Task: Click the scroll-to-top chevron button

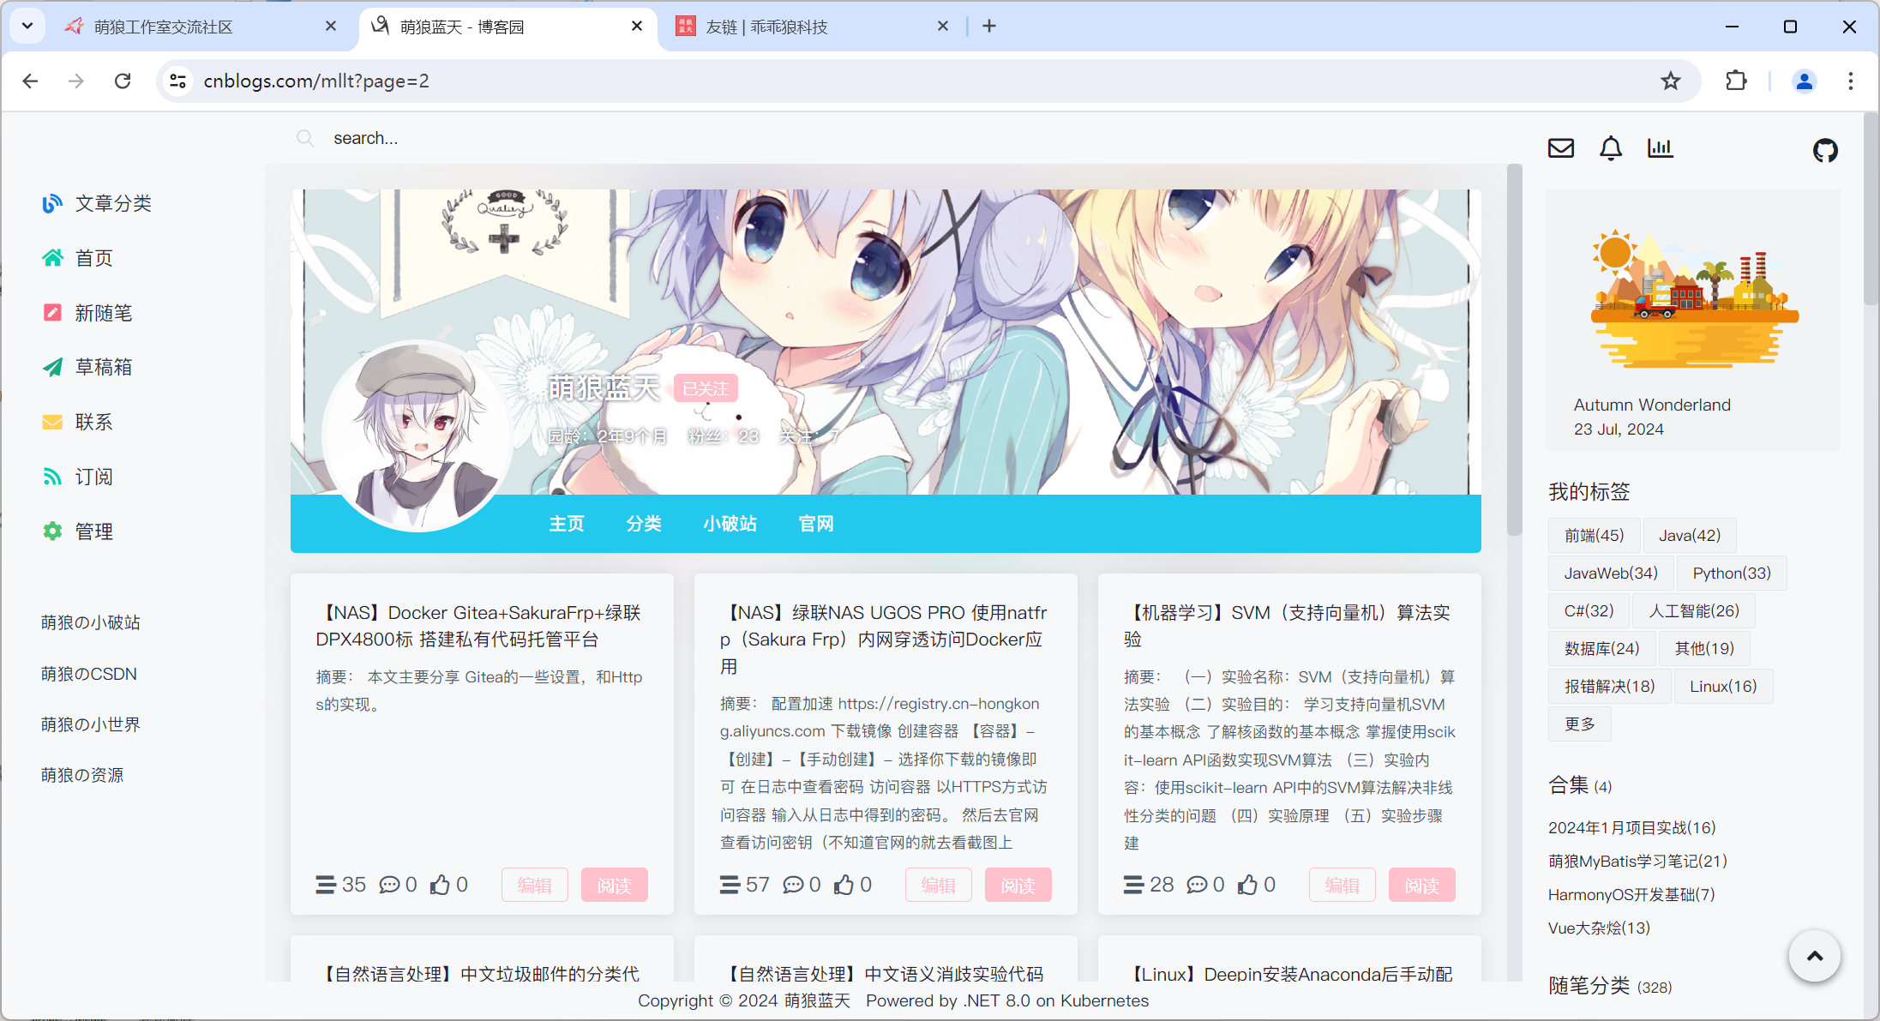Action: [x=1815, y=955]
